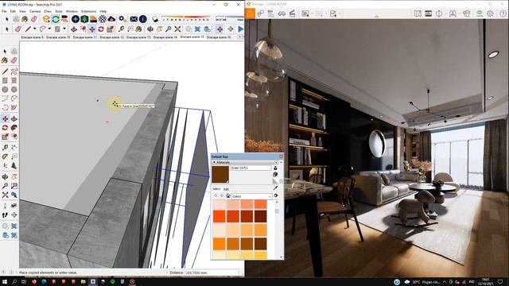
Task: Go to In Model home icon in Materials
Action: click(228, 196)
